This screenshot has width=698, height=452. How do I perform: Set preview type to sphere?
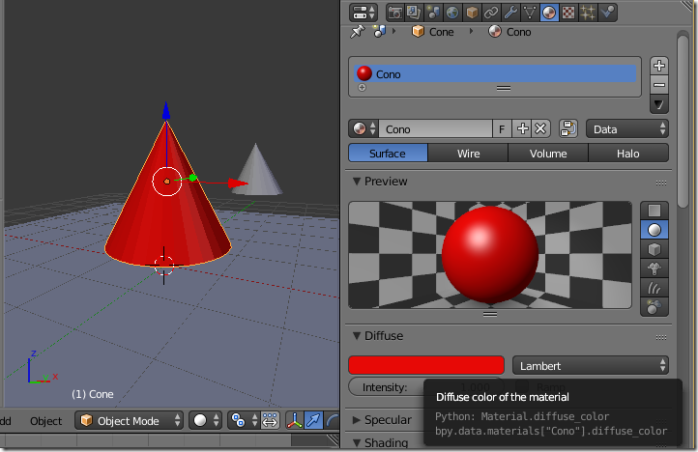pyautogui.click(x=654, y=230)
